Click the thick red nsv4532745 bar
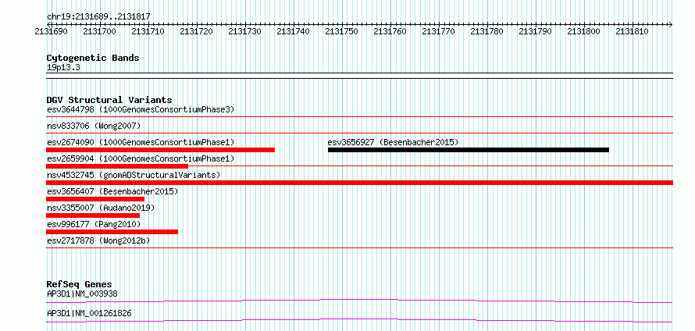The height and width of the screenshot is (331, 695). click(359, 183)
